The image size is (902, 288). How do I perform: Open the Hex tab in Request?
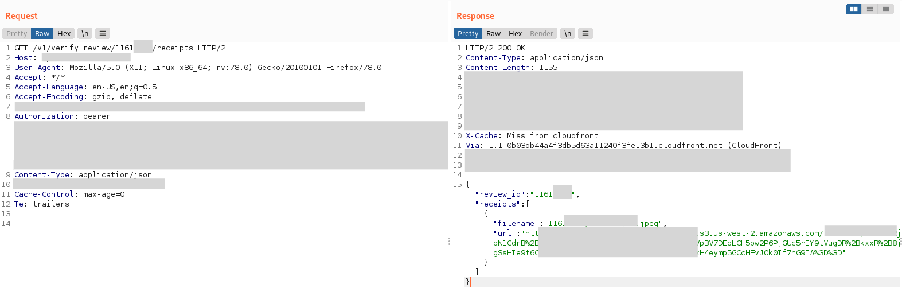(64, 34)
